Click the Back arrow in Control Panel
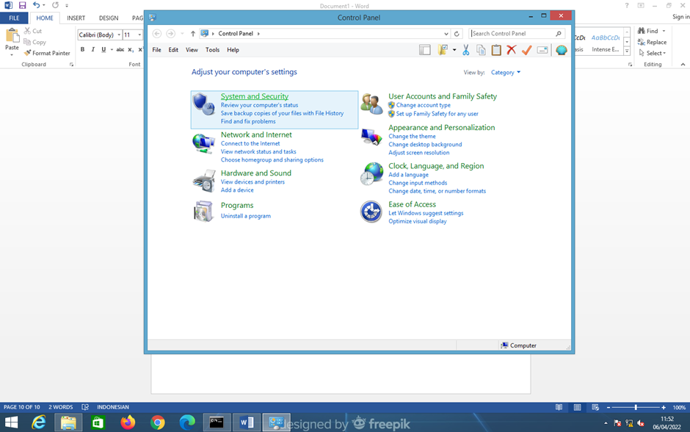The image size is (690, 432). click(x=157, y=34)
